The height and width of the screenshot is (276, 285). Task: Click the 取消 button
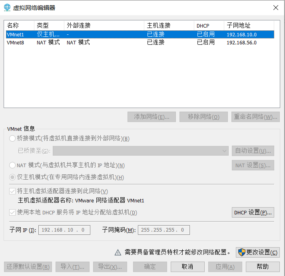187,267
